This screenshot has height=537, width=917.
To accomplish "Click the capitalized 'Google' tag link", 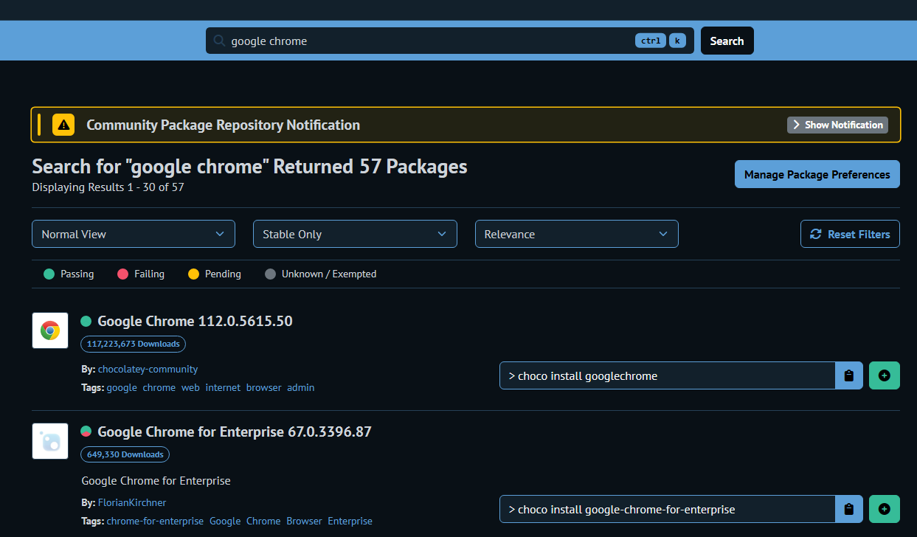I will pos(225,521).
